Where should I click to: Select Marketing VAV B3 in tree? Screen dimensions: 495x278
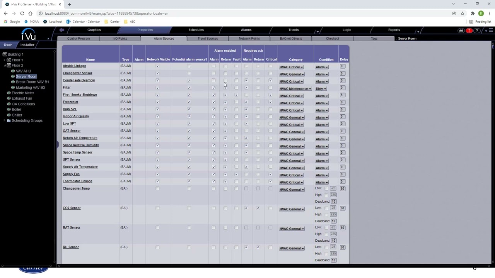click(x=31, y=88)
